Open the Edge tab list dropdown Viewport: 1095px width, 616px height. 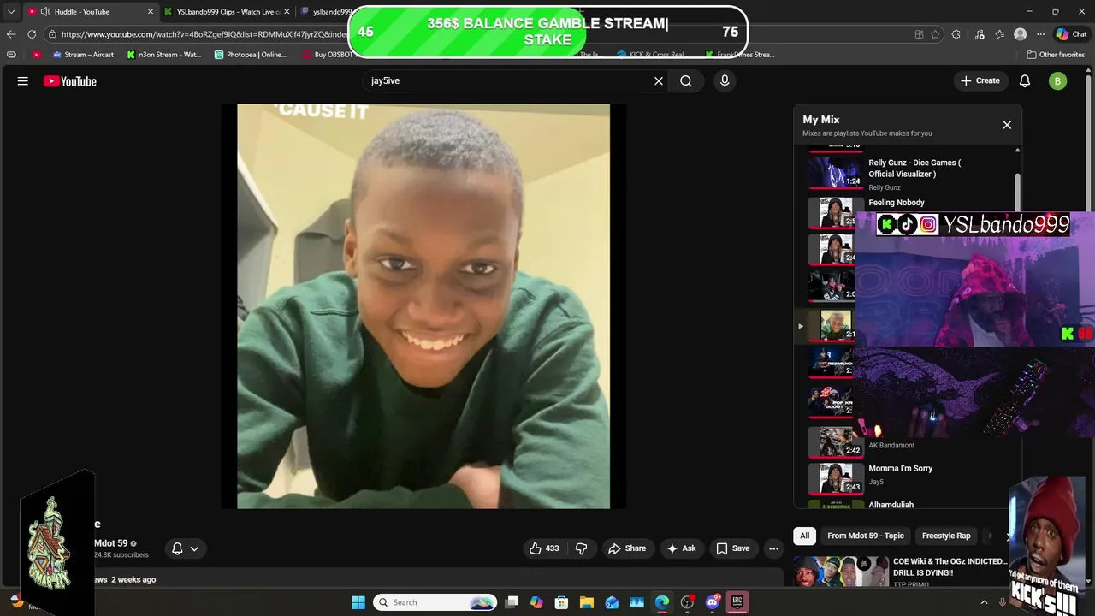(x=11, y=12)
